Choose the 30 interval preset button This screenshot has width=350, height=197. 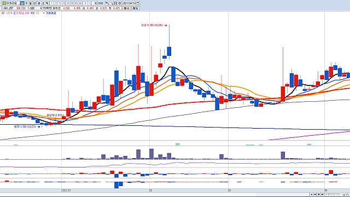coord(72,3)
